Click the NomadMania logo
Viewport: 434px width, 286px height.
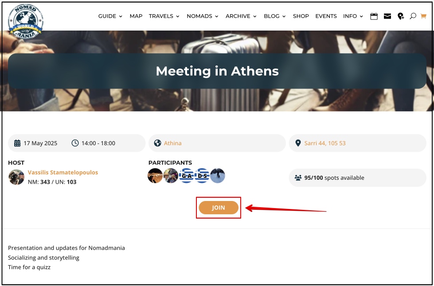26,21
